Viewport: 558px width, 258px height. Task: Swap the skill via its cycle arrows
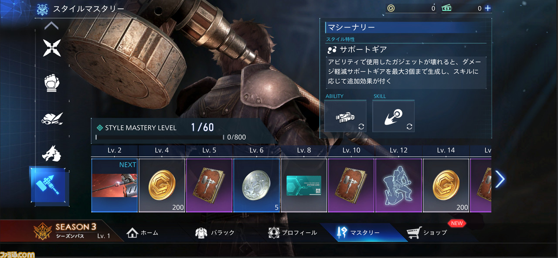pos(409,127)
